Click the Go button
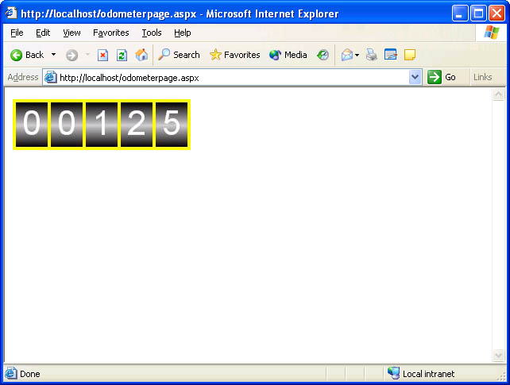 (442, 77)
